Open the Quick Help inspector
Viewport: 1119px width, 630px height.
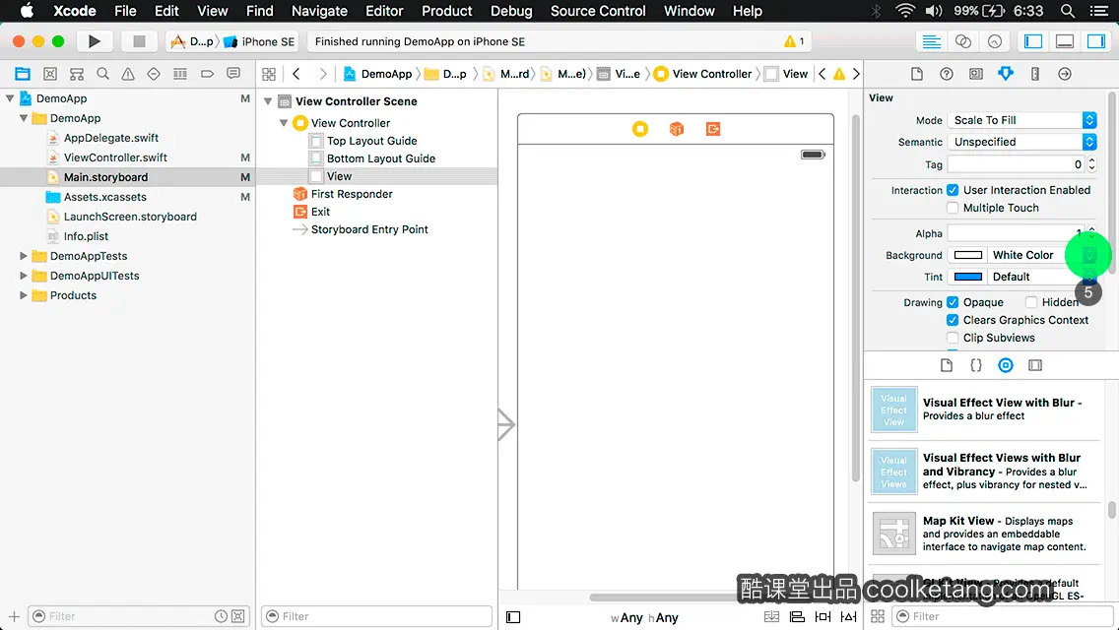click(947, 74)
